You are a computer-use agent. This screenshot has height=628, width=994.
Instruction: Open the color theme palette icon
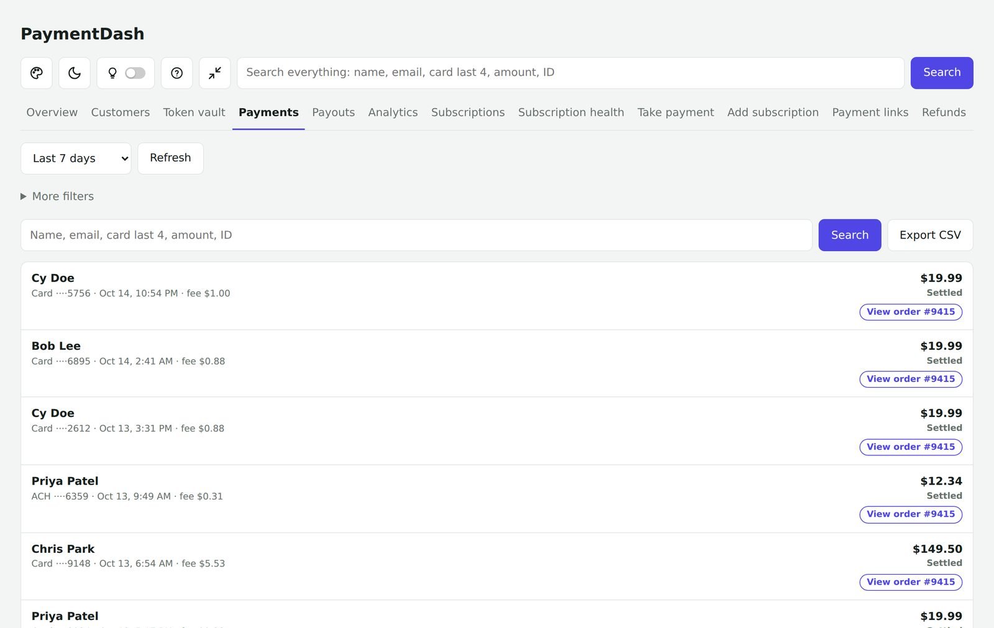[x=37, y=73]
